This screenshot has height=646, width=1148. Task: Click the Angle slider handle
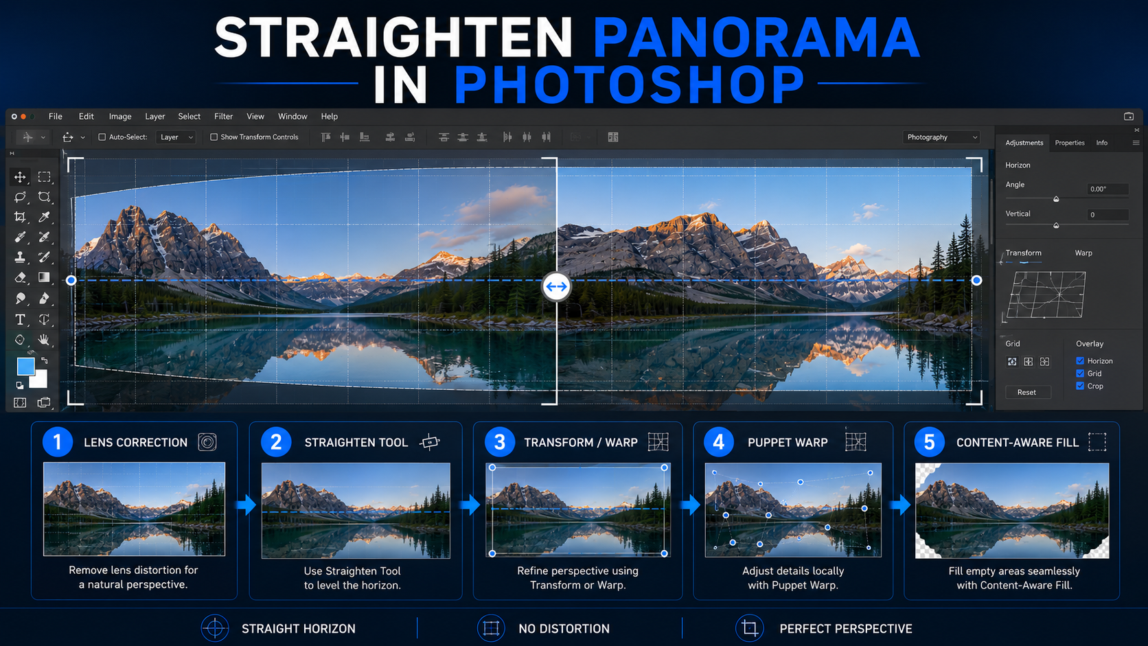[1056, 199]
